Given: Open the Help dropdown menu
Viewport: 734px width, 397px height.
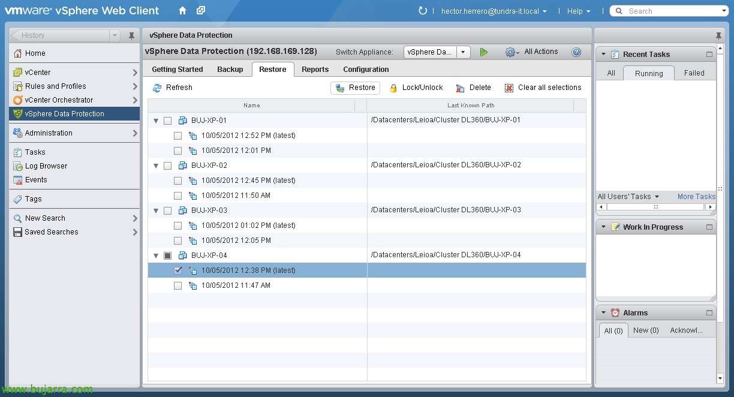Looking at the screenshot, I should [579, 11].
